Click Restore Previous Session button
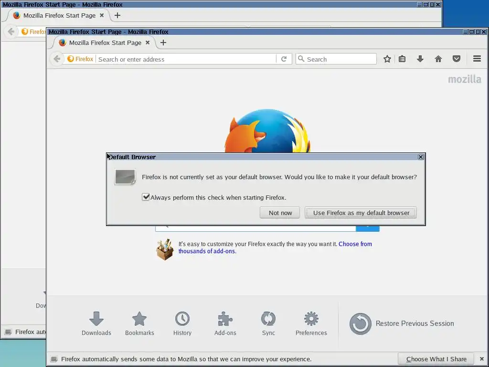 tap(402, 324)
